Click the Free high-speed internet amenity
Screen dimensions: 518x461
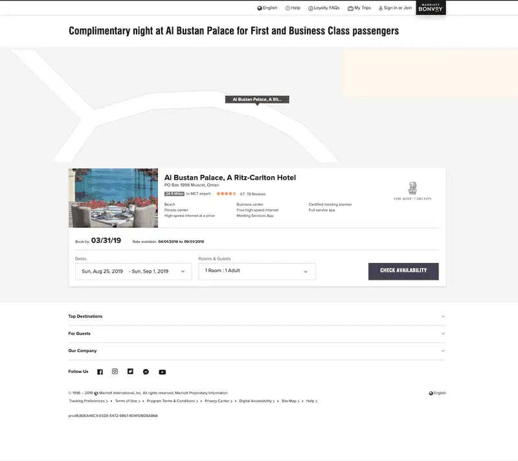click(257, 210)
